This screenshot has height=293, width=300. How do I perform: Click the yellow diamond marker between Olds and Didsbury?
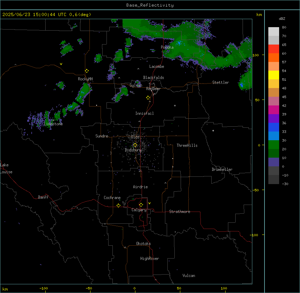point(135,145)
